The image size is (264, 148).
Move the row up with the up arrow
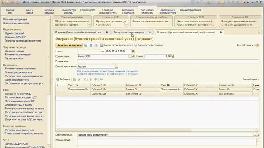click(x=90, y=79)
